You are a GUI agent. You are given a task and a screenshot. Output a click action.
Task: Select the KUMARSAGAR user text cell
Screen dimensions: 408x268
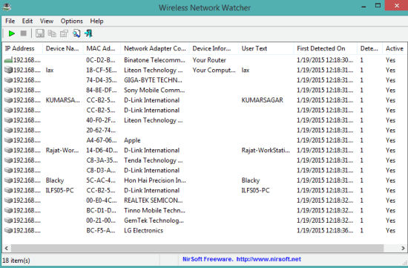[x=263, y=100]
